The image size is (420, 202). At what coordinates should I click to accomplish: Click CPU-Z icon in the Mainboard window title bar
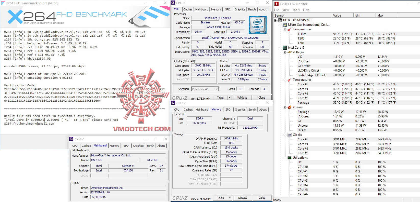(x=71, y=139)
